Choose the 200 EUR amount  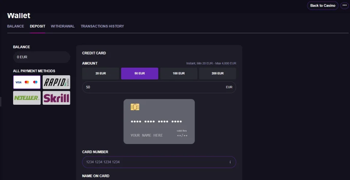pyautogui.click(x=217, y=73)
